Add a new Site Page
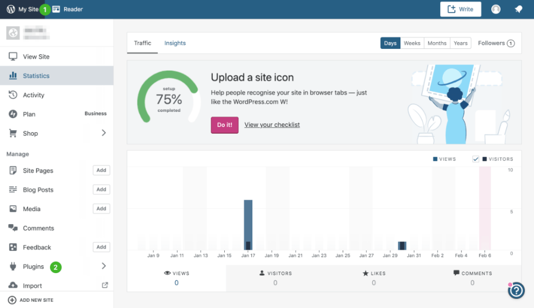Viewport: 534px width, 308px height. click(x=101, y=170)
